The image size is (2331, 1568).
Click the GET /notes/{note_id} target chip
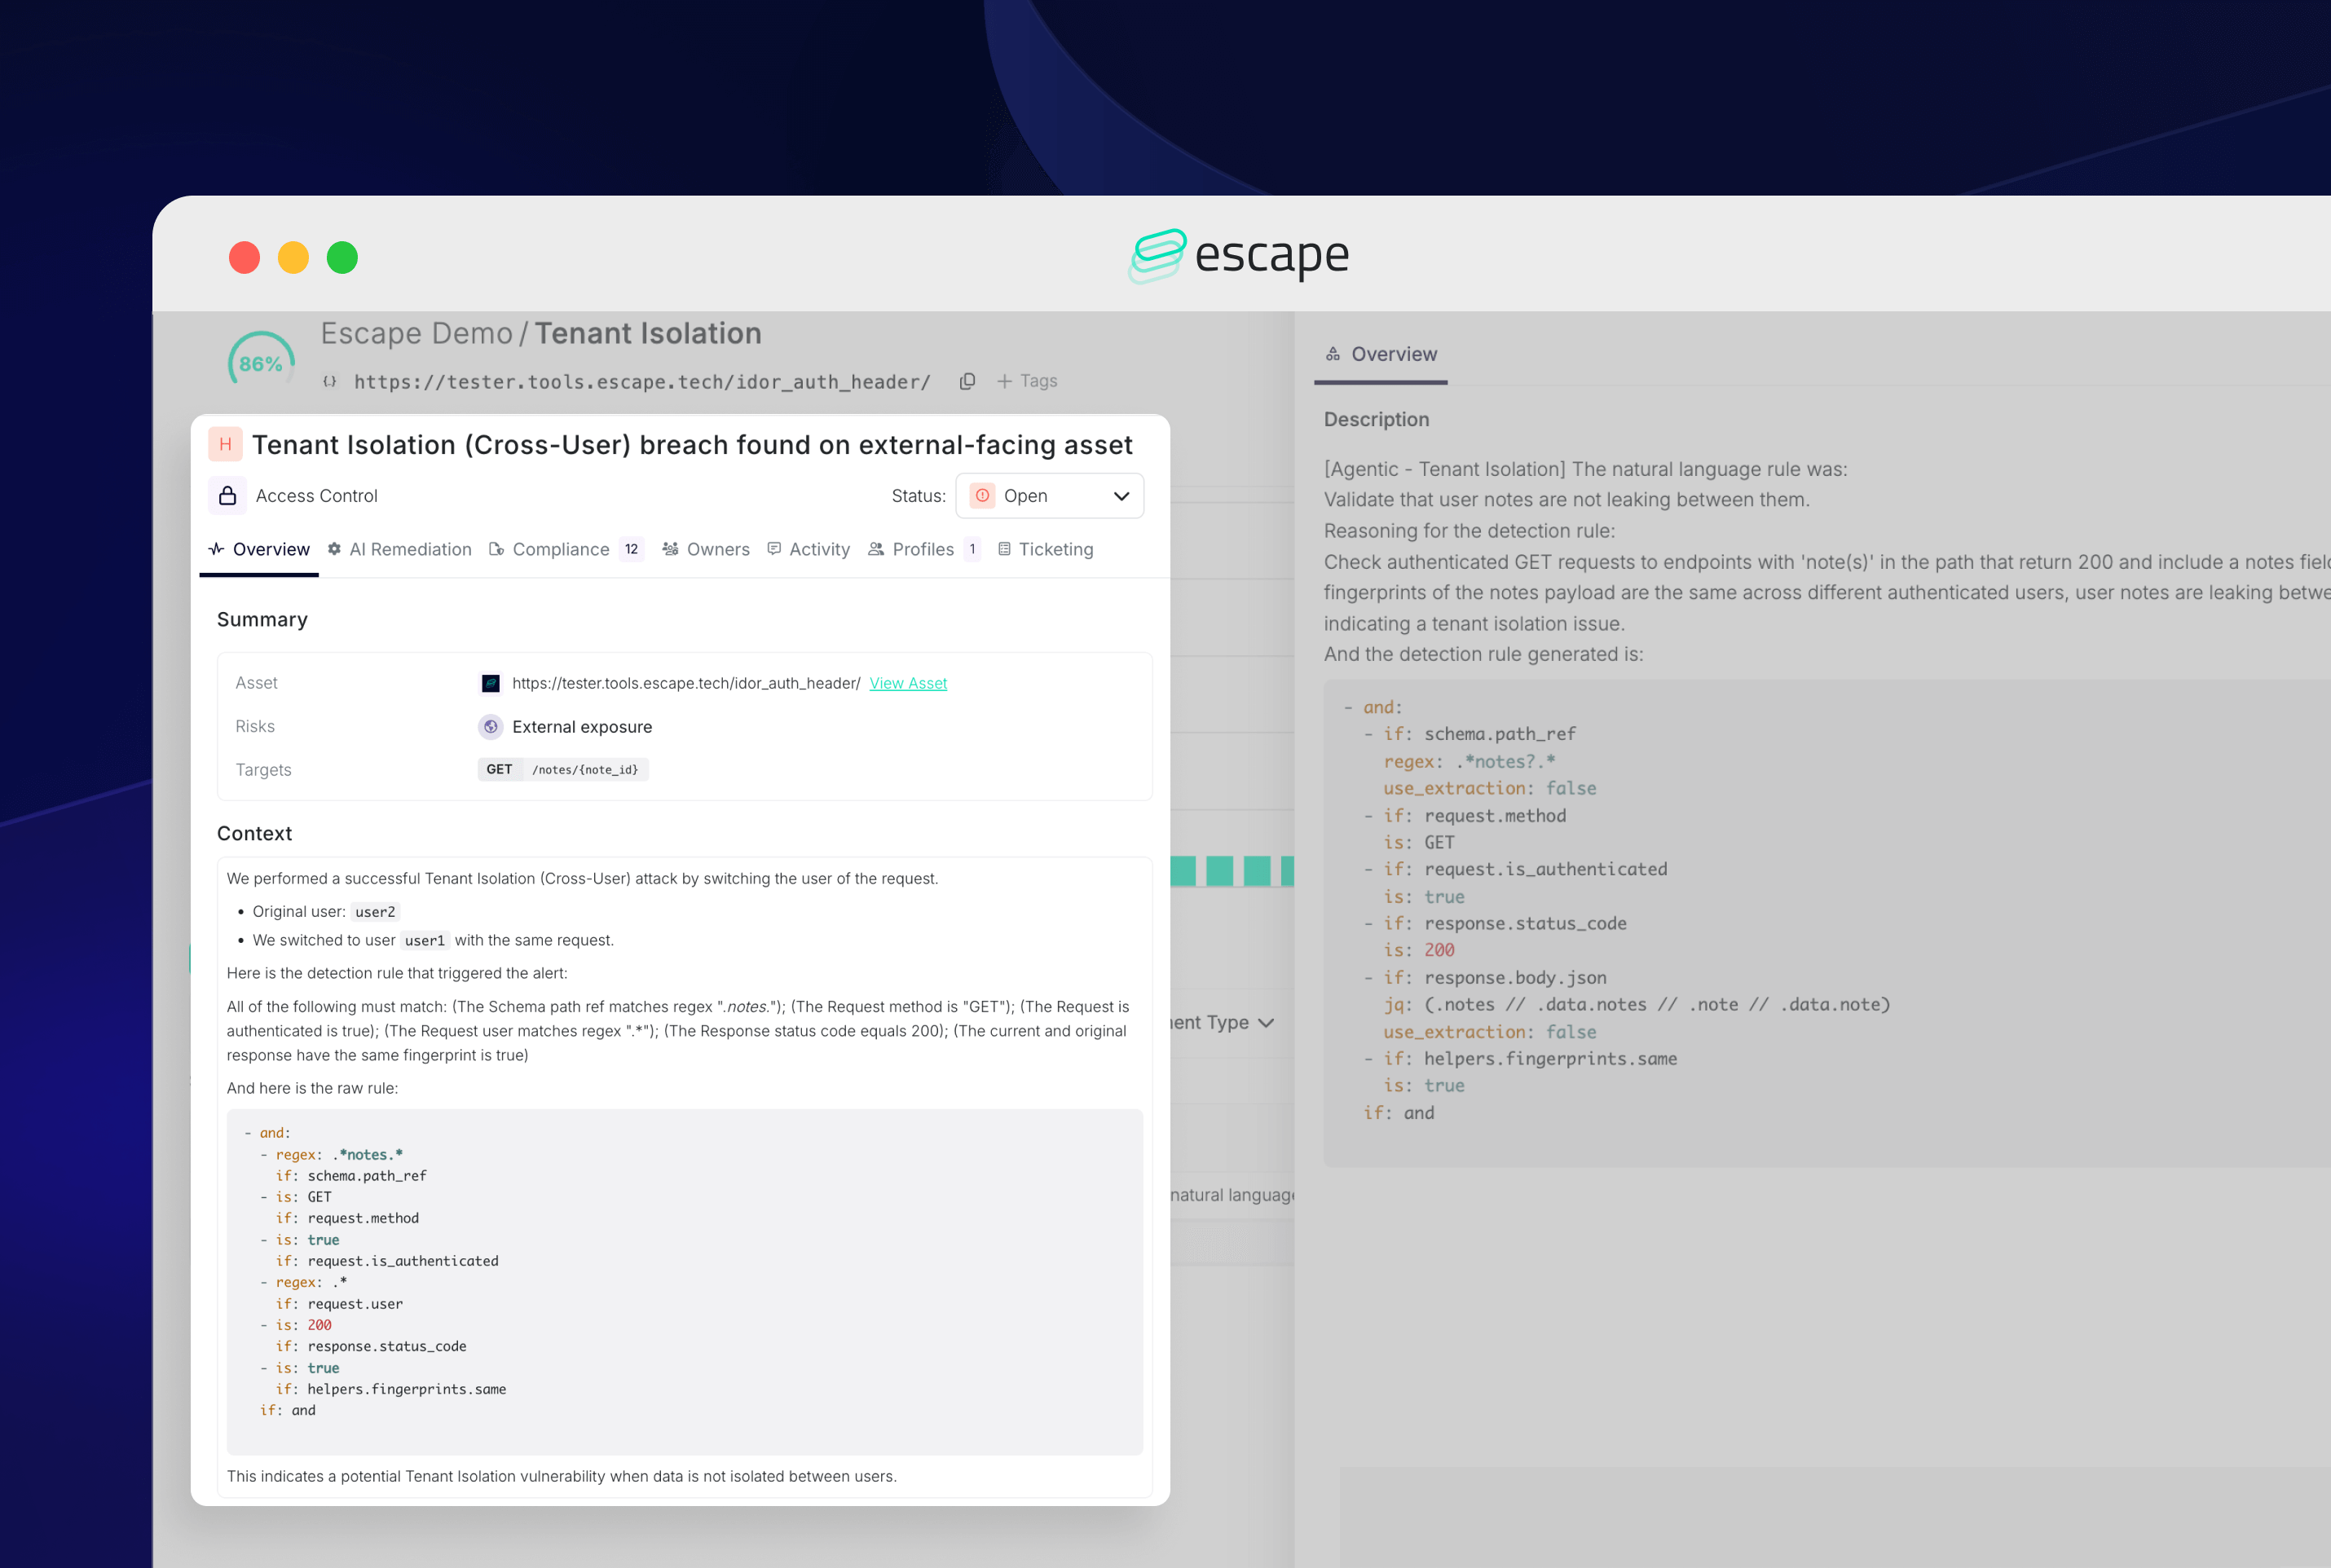click(x=562, y=769)
